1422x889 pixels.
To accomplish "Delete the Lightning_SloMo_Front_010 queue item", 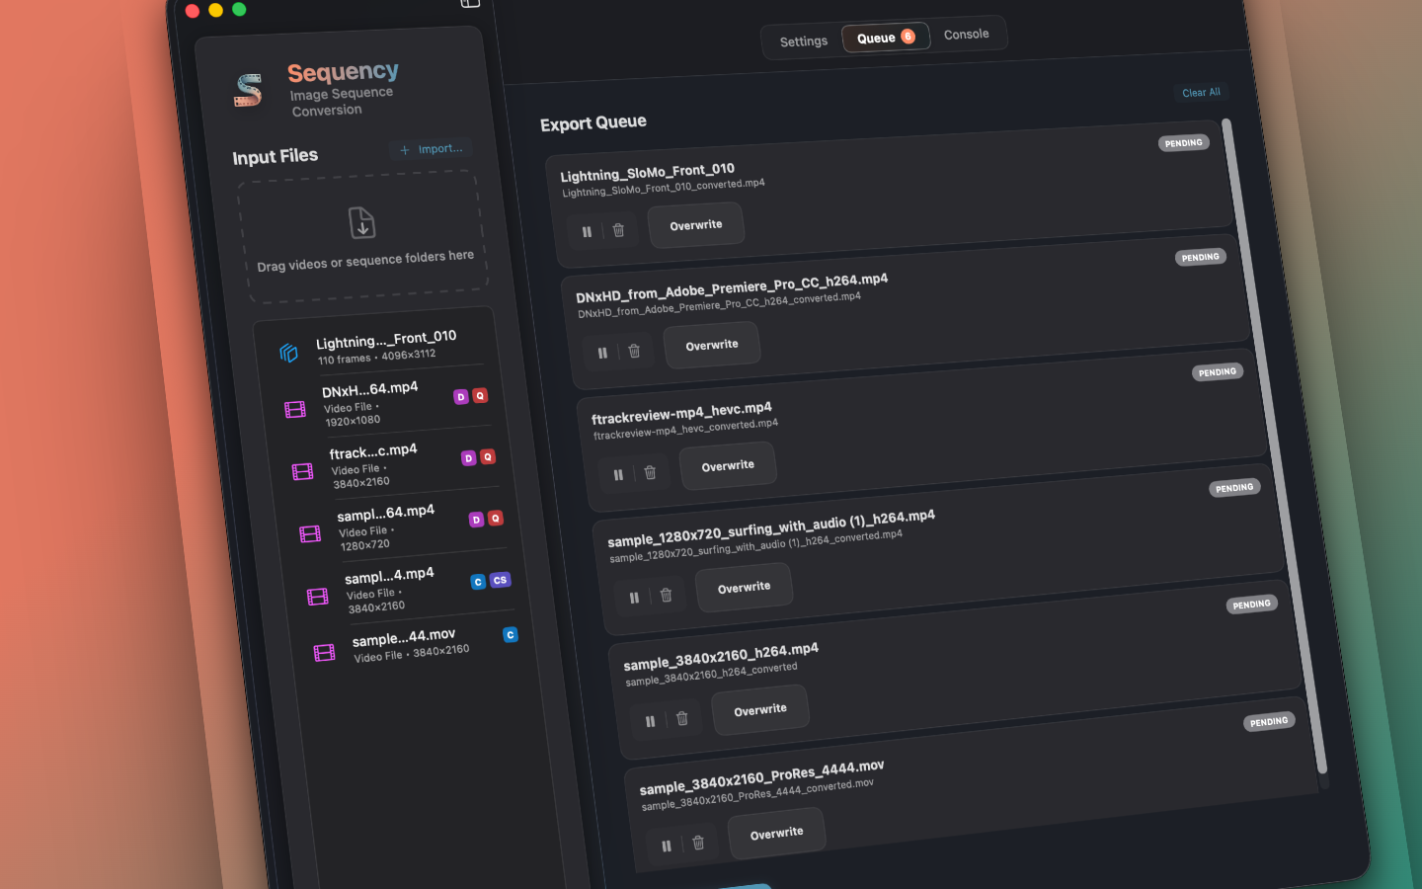I will point(618,230).
